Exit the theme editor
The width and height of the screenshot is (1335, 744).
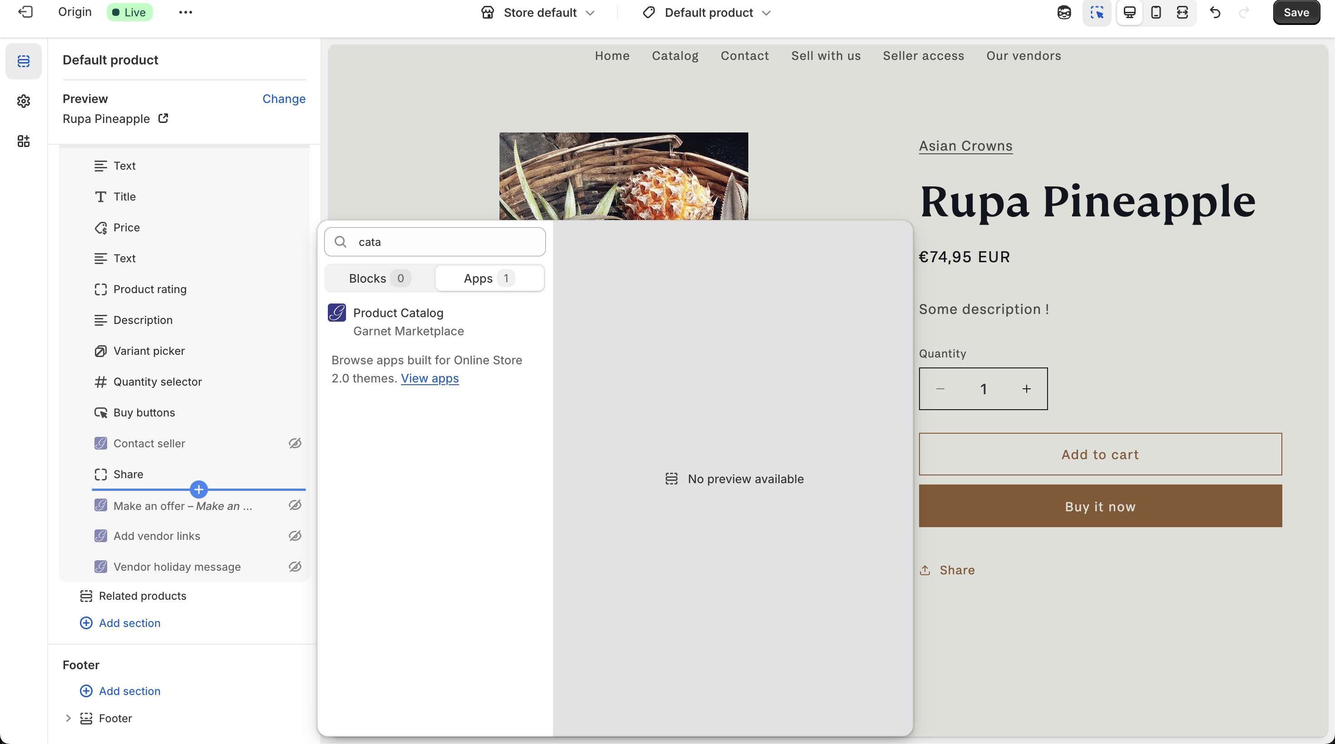(x=25, y=12)
